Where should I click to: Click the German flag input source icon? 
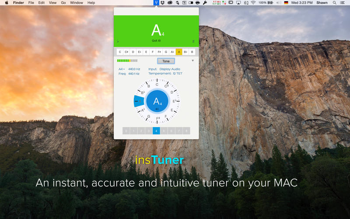(286, 3)
